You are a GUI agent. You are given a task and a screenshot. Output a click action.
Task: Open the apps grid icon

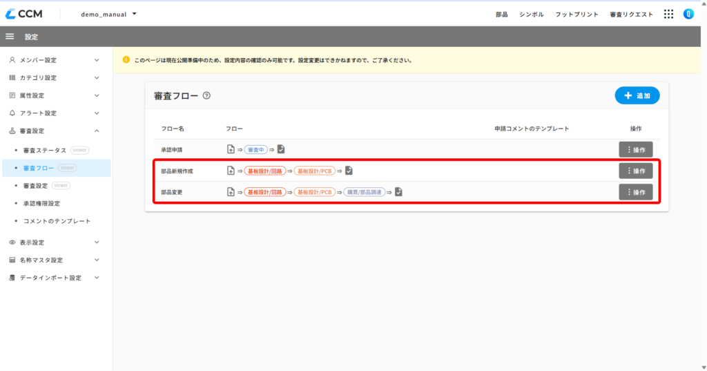pos(668,15)
